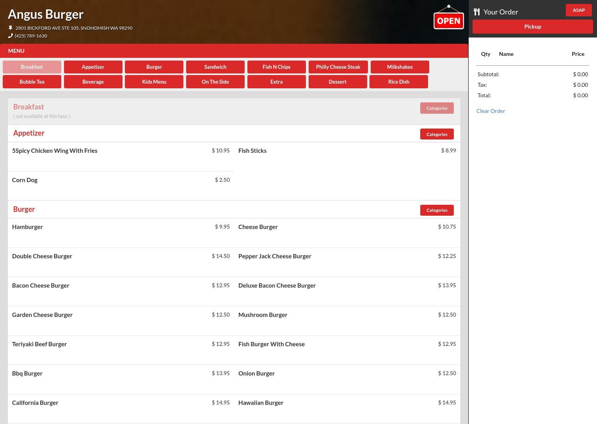597x424 pixels.
Task: Open the ASAP order time selector
Action: point(578,10)
